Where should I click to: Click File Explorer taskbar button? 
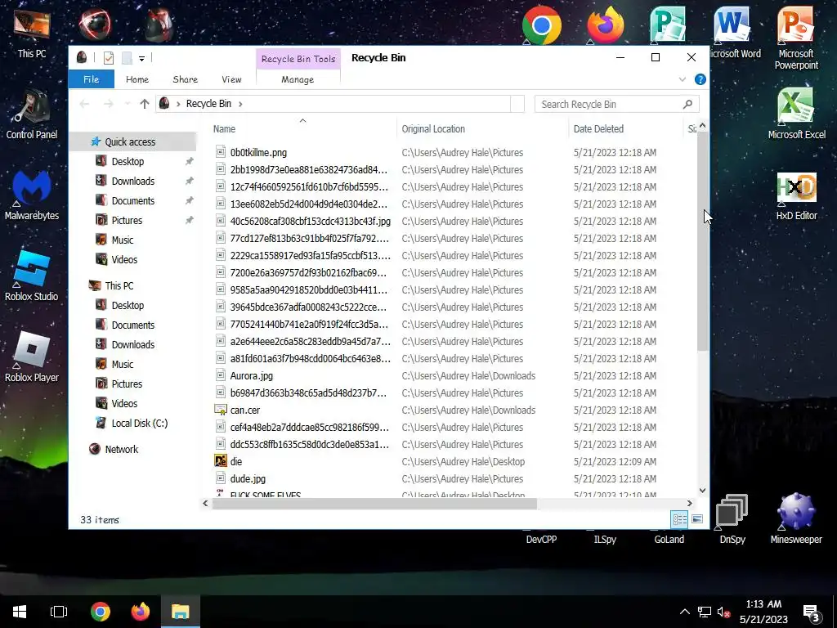(181, 612)
